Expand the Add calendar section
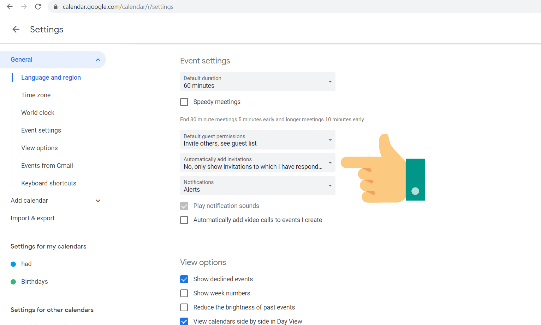Screen dimensions: 541x325 [98, 201]
